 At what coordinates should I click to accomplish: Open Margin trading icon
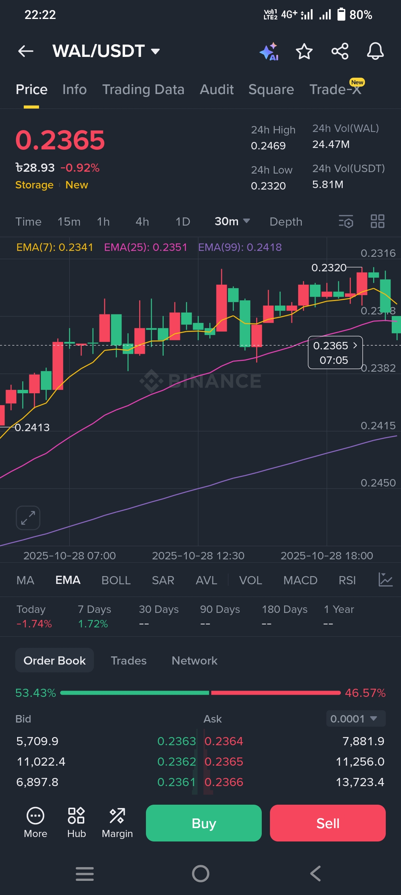click(x=117, y=823)
